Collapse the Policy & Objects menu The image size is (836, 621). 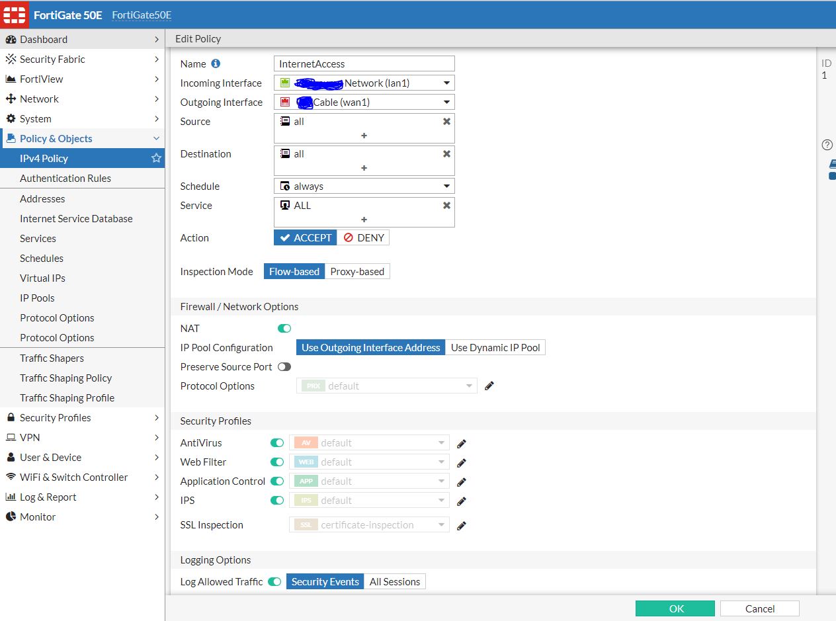click(x=82, y=138)
